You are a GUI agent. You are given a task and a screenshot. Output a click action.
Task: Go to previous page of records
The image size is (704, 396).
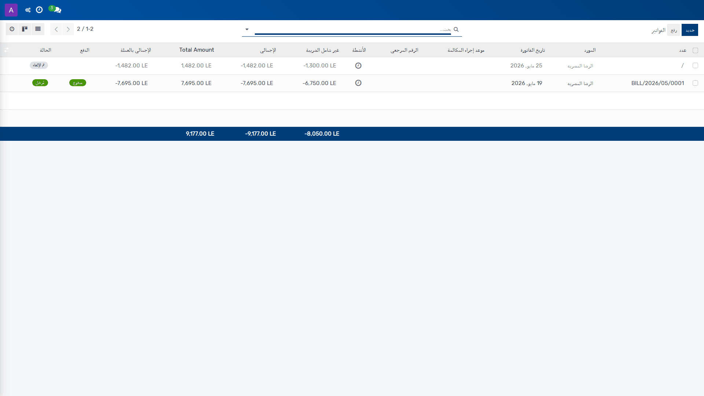(56, 29)
